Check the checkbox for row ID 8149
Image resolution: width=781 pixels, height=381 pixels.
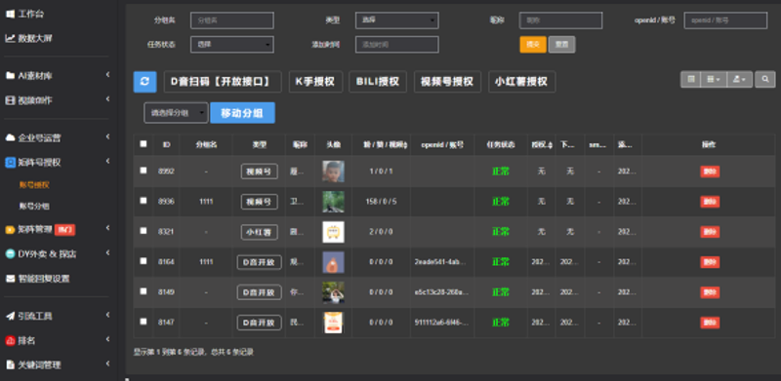point(144,291)
